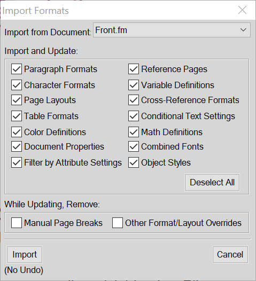Toggle the Page Layouts checkbox

pos(17,100)
